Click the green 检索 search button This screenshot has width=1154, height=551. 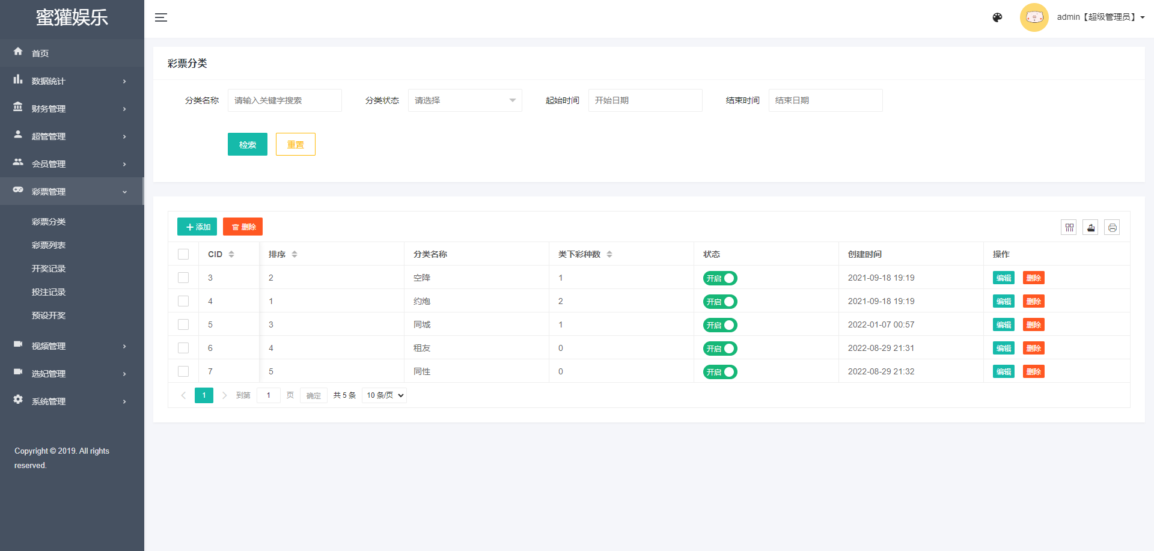(x=247, y=144)
